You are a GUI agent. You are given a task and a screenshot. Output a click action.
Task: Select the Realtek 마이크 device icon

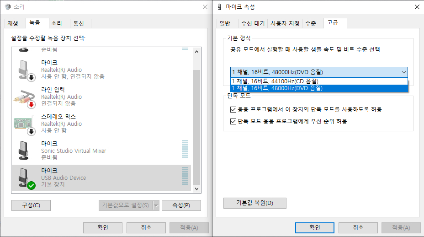[x=26, y=70]
